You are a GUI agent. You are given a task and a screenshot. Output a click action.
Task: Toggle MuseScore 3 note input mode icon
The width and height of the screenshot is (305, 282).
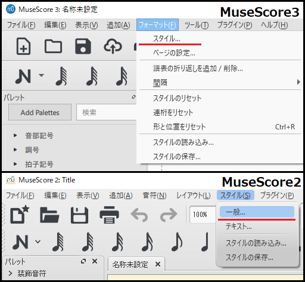point(23,76)
